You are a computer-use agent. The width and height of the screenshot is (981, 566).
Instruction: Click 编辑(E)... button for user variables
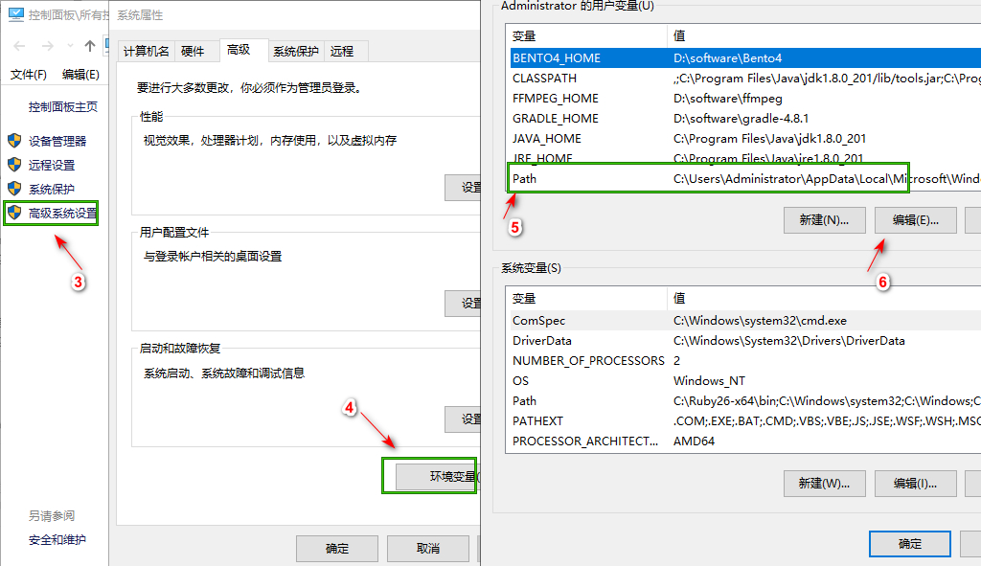(x=916, y=220)
